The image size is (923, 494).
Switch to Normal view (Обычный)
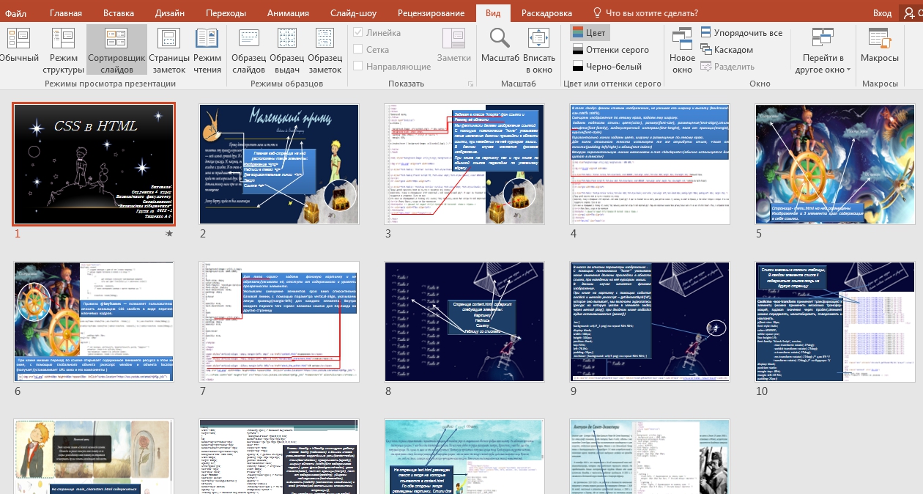click(x=18, y=50)
